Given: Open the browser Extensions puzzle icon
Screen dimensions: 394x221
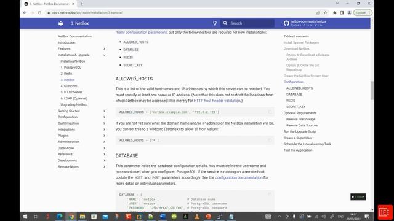Looking at the screenshot, I should 334,13.
